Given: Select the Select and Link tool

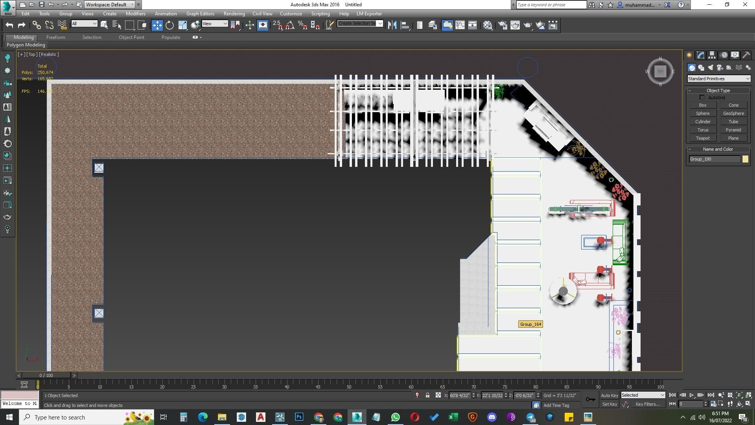Looking at the screenshot, I should pos(37,26).
